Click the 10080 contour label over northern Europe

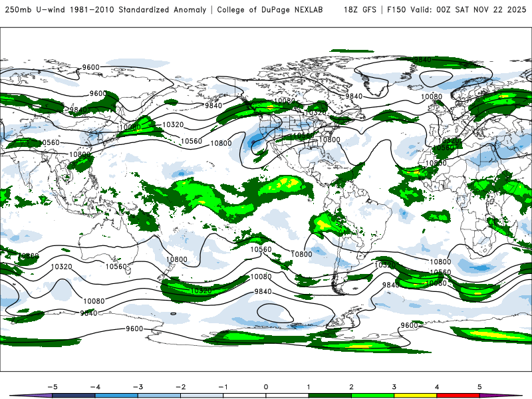(432, 96)
